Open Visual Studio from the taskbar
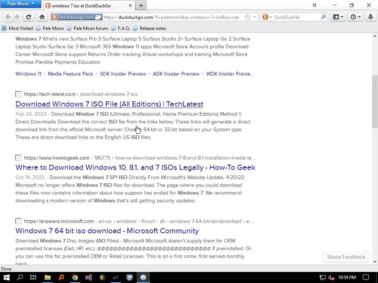The width and height of the screenshot is (378, 283). pos(89,277)
